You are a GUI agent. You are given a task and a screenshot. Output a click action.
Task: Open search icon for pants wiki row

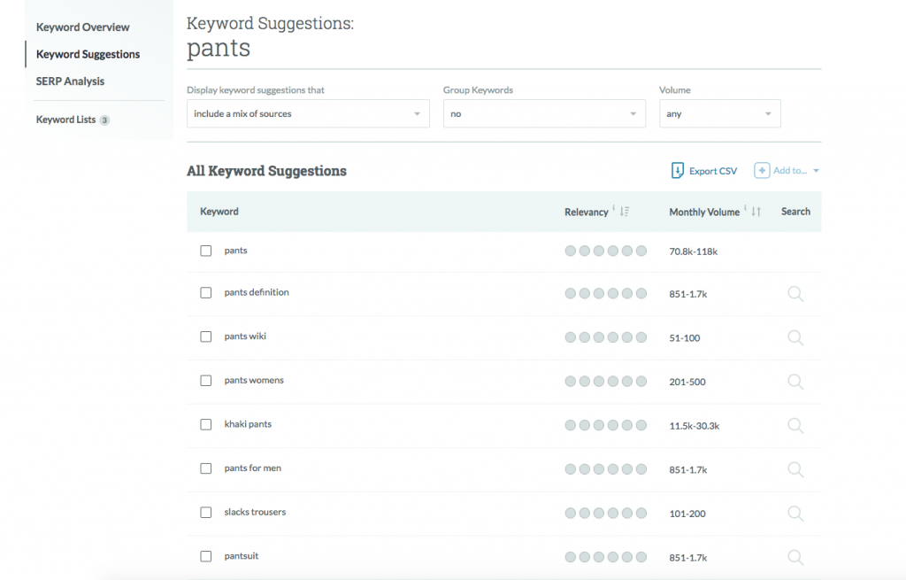(795, 337)
